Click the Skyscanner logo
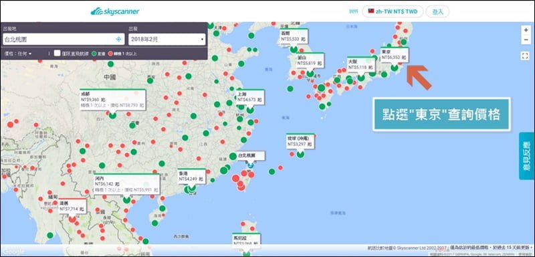Image resolution: width=535 pixels, height=257 pixels. pos(115,11)
